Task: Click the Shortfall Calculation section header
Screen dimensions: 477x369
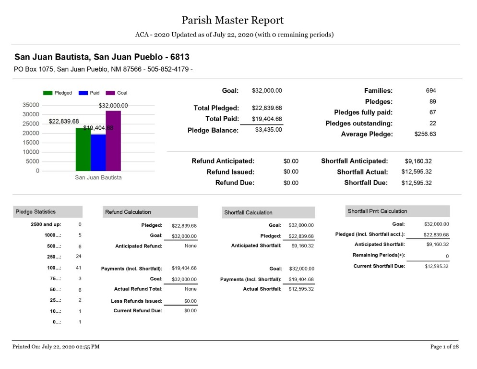Action: click(x=268, y=212)
